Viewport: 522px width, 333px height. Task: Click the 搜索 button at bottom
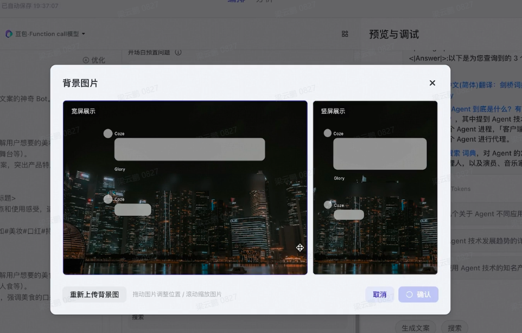[455, 328]
